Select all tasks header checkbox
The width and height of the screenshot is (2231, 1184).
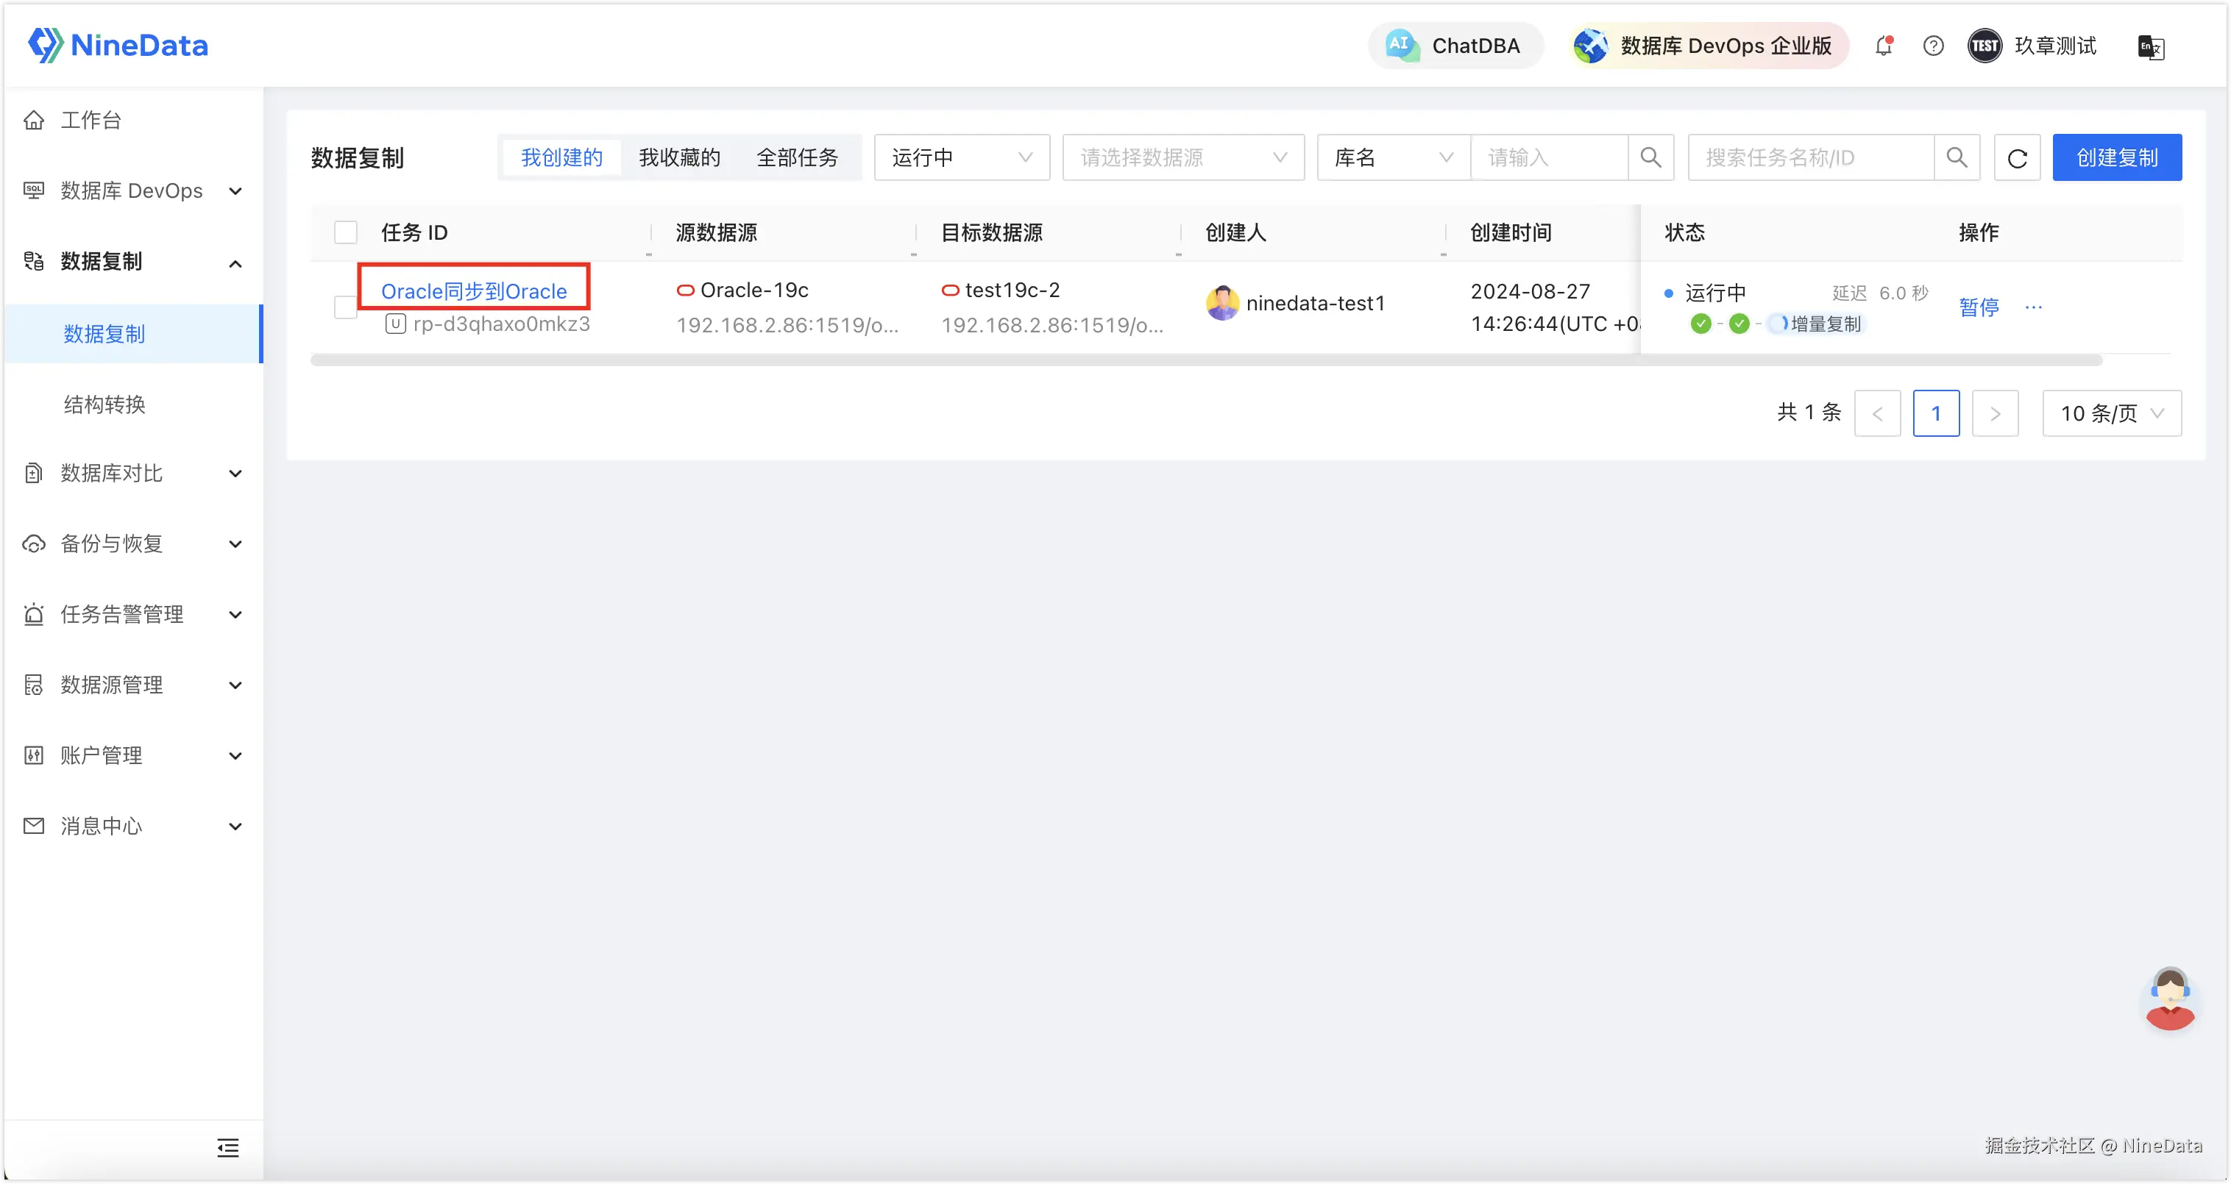pyautogui.click(x=346, y=232)
